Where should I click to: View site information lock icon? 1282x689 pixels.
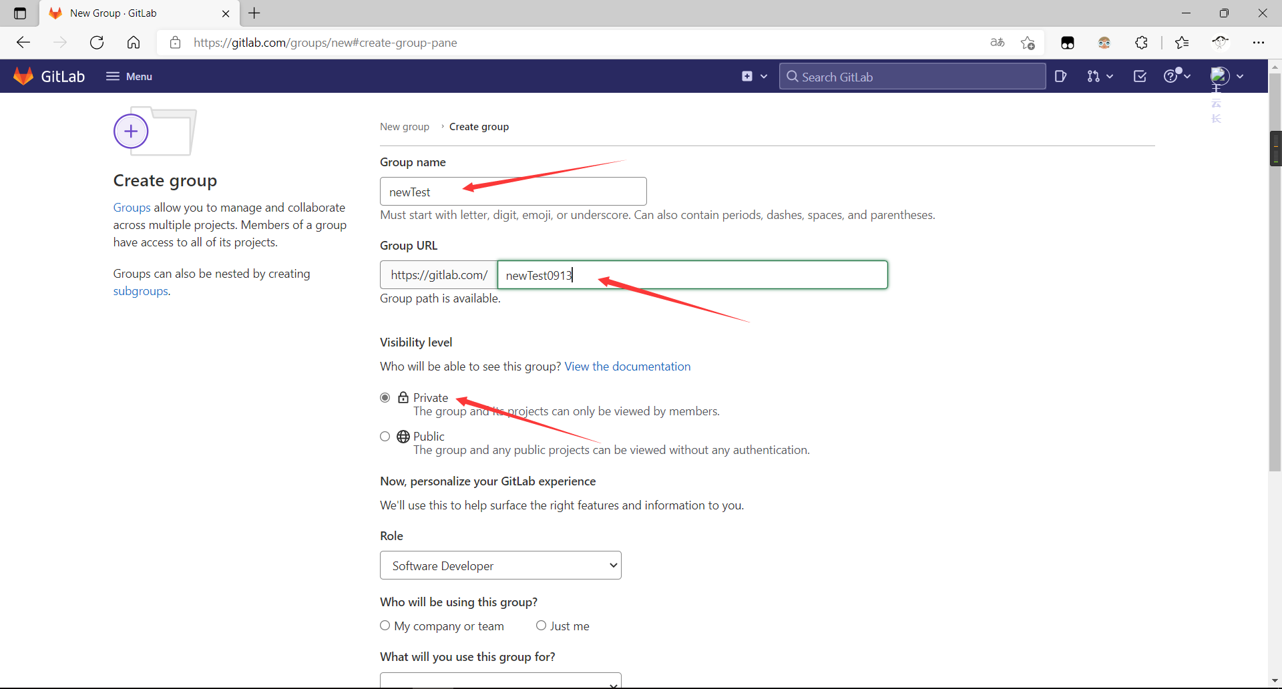pos(175,43)
